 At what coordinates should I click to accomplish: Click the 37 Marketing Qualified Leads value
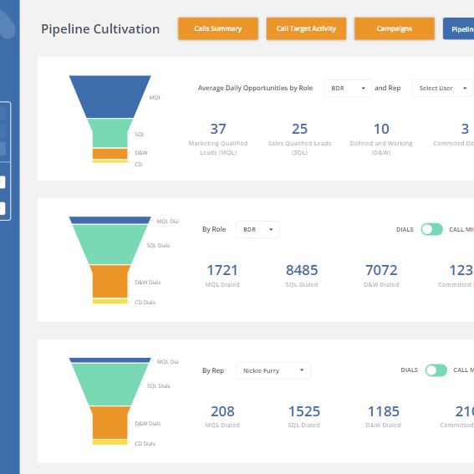click(218, 129)
